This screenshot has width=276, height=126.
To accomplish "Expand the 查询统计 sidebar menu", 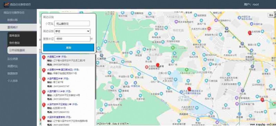I will (18, 27).
